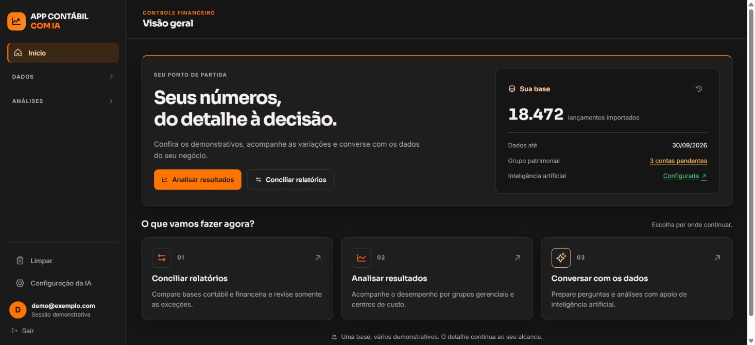Click the demo@exemplo.com account label
The image size is (755, 345).
click(63, 306)
